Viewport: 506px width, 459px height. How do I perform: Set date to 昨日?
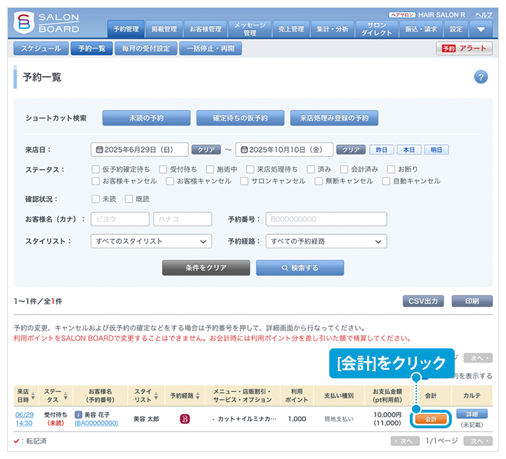click(381, 150)
